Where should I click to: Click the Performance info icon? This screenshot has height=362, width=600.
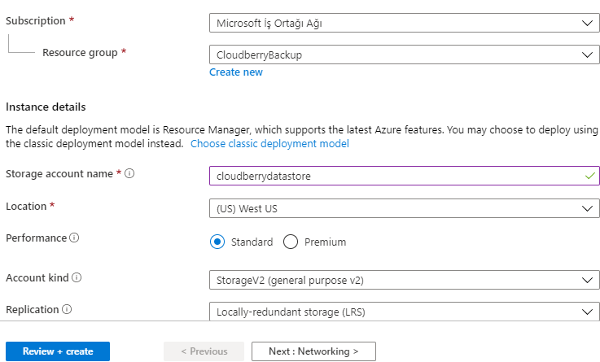74,238
